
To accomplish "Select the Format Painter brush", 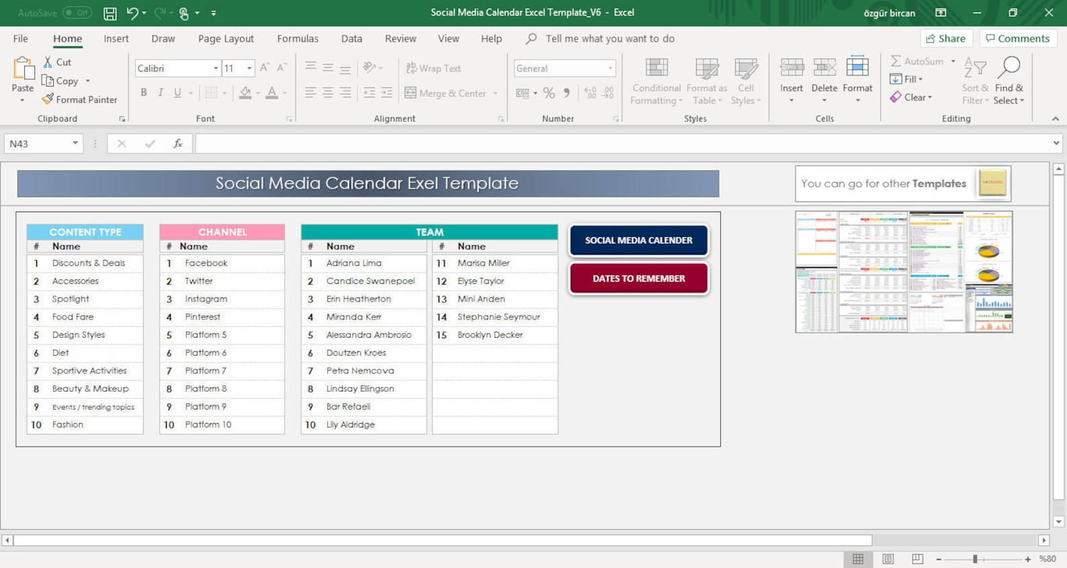I will point(48,99).
